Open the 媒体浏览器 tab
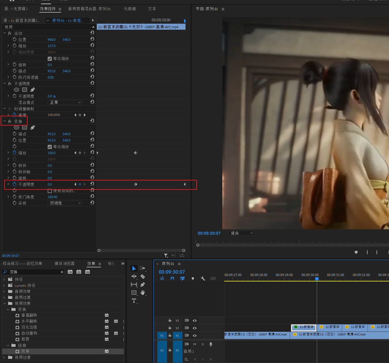This screenshot has width=389, height=363. [64, 263]
